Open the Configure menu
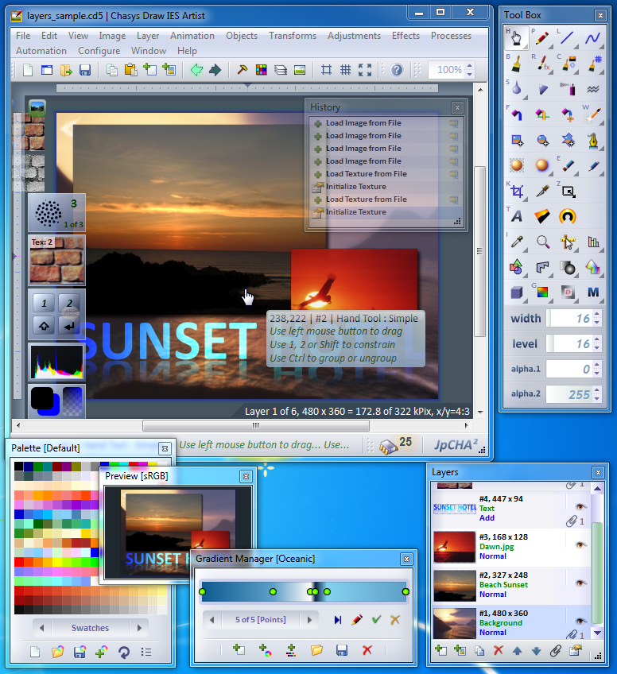The image size is (617, 674). click(99, 51)
